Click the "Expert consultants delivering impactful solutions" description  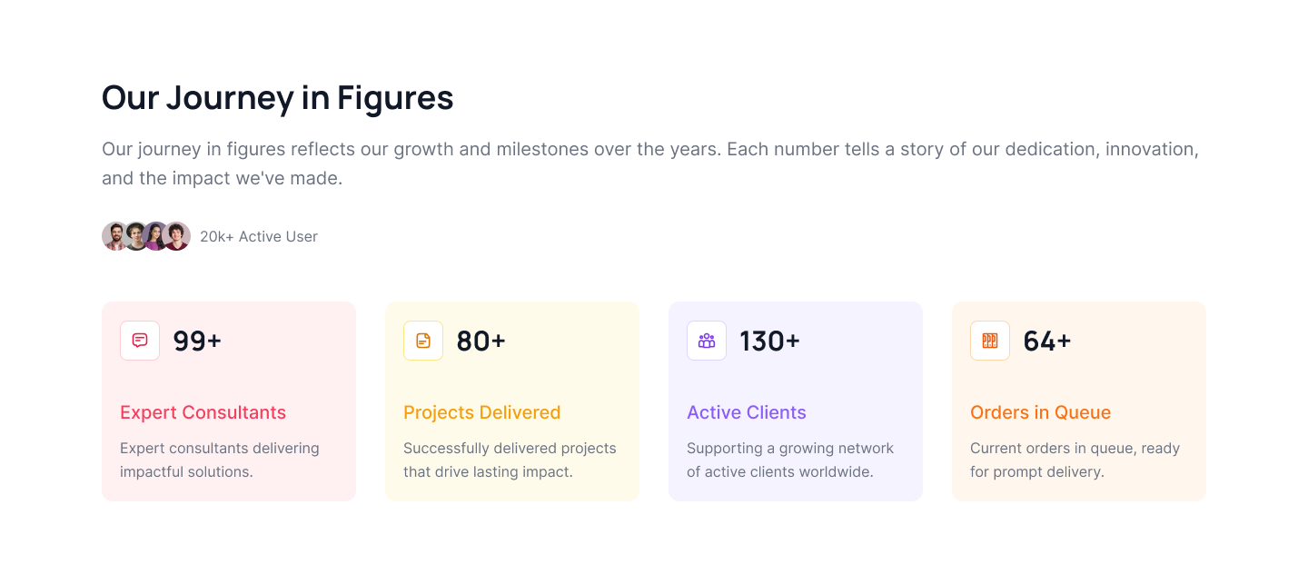coord(220,460)
